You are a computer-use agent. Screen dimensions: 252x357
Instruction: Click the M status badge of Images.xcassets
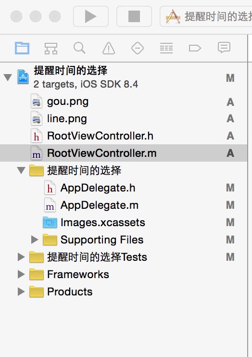point(230,222)
